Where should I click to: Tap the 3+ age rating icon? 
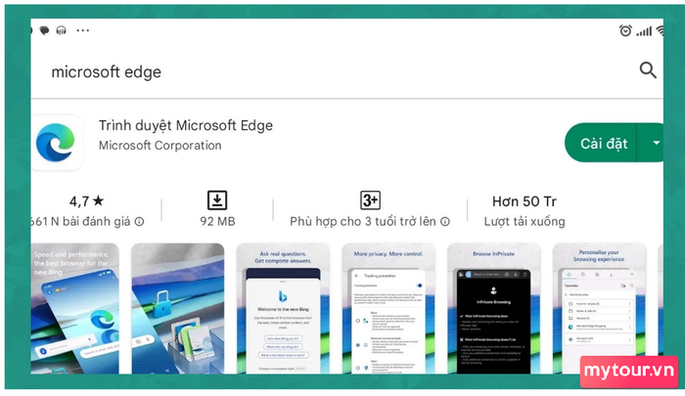click(x=370, y=200)
